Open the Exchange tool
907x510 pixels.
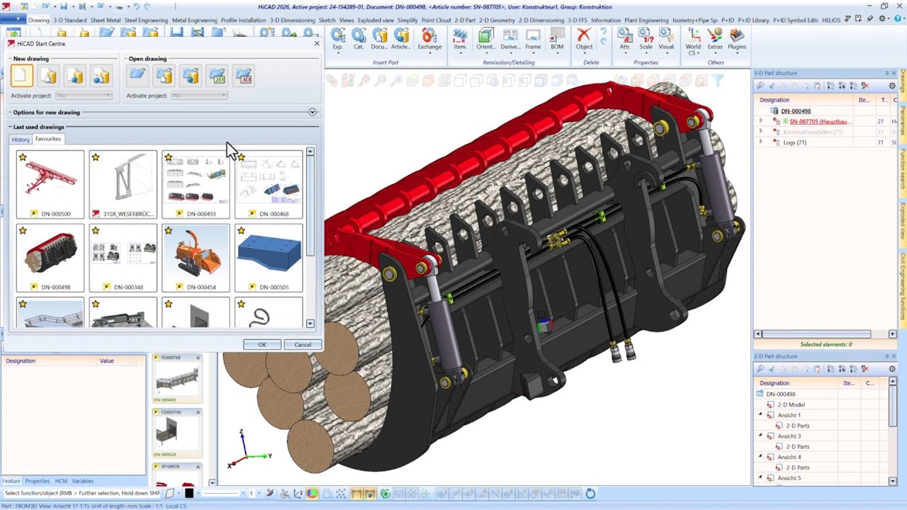429,39
